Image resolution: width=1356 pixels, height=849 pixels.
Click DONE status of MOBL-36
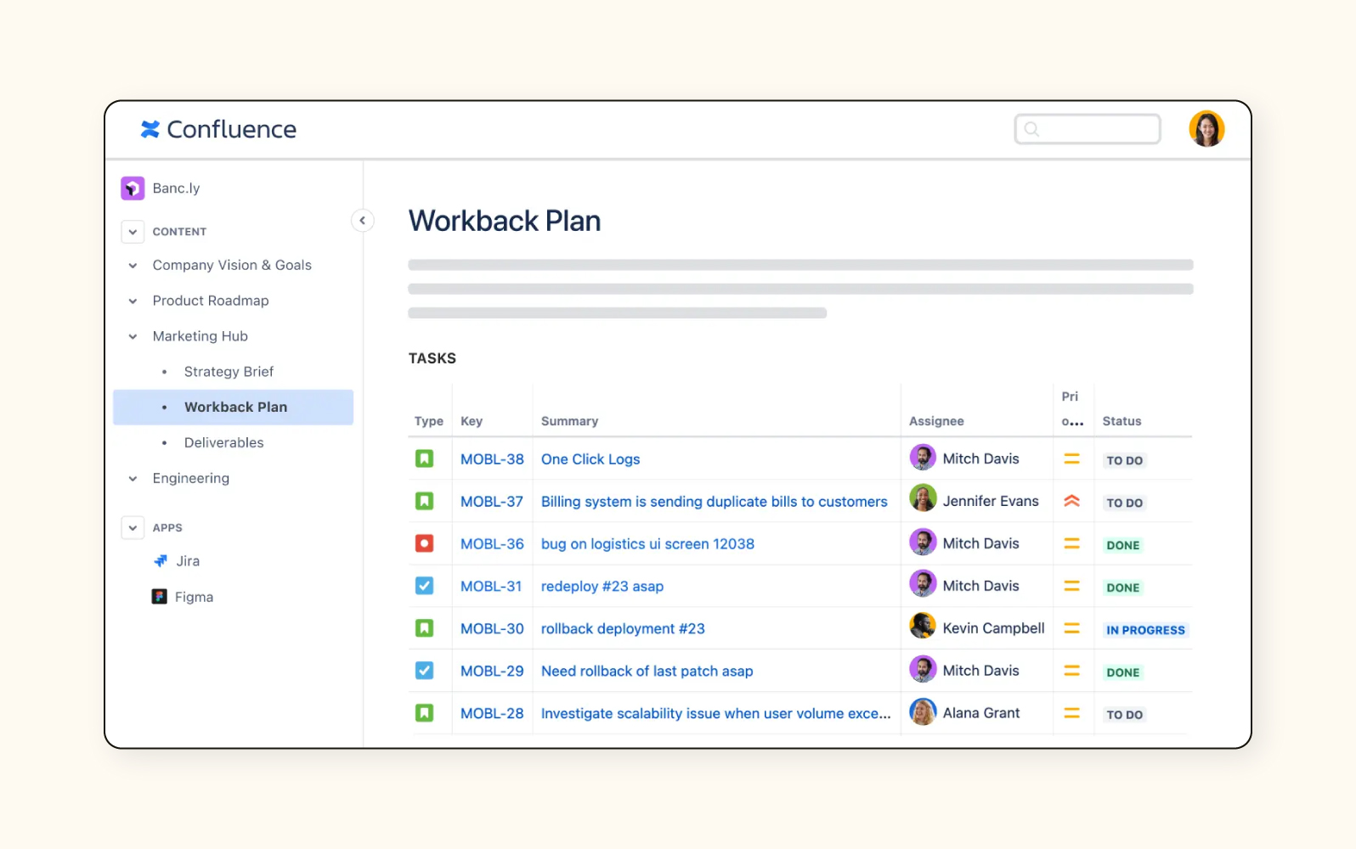pos(1123,545)
